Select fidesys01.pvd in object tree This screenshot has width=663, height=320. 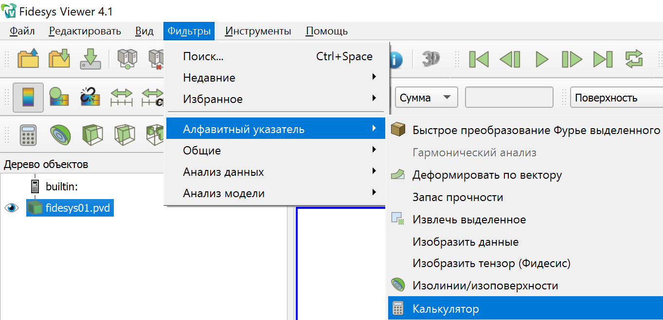[x=70, y=208]
